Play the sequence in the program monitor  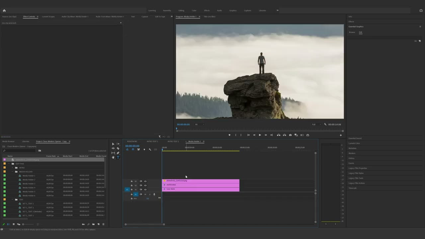(260, 135)
